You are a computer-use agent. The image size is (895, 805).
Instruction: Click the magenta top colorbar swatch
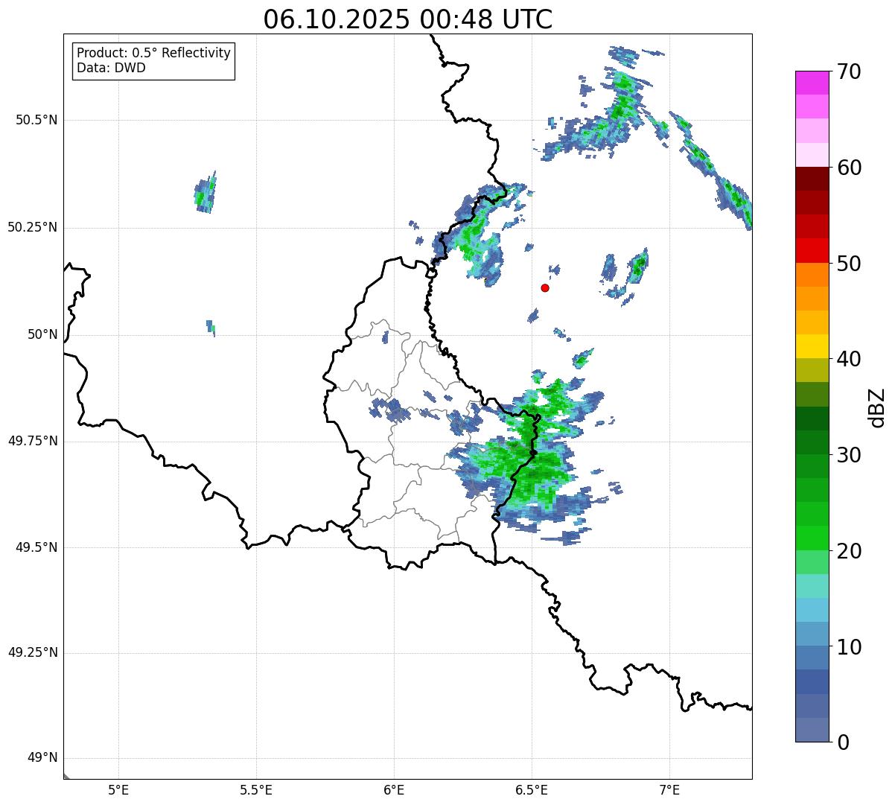[x=812, y=83]
